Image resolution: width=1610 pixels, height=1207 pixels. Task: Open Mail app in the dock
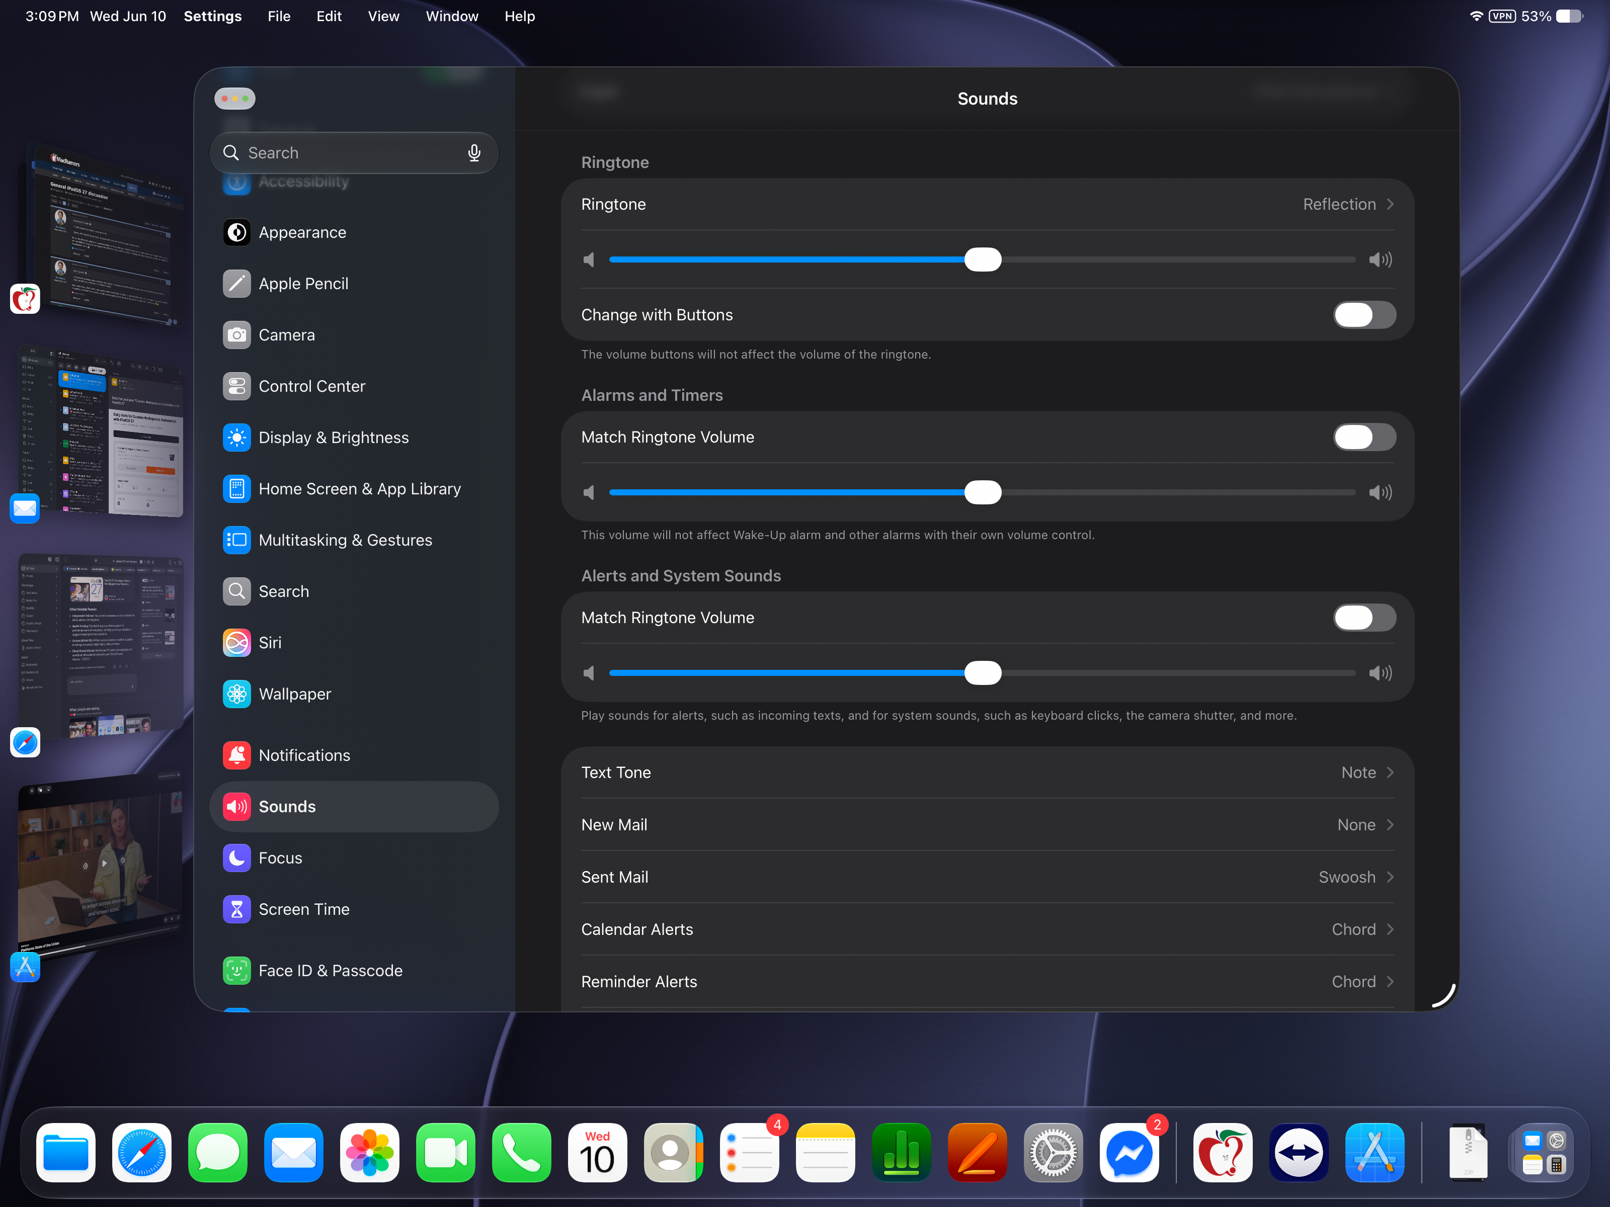(x=293, y=1153)
